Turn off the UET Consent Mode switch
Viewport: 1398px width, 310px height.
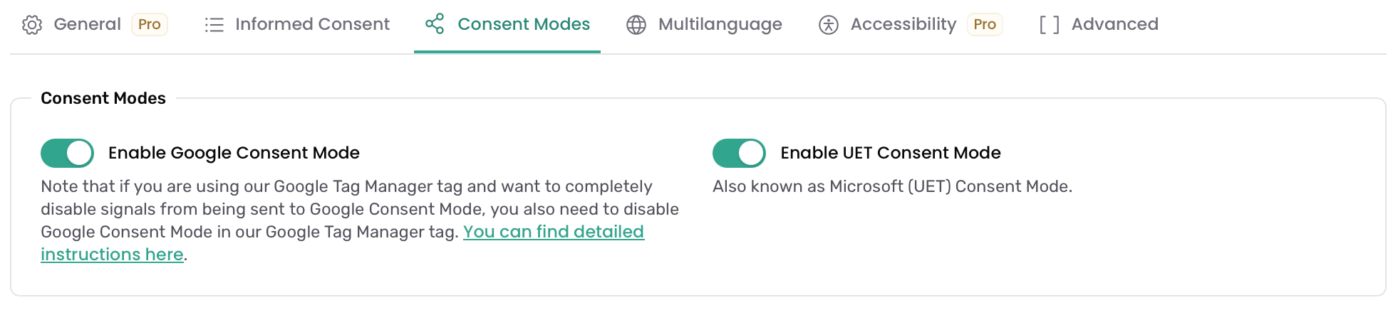[739, 153]
